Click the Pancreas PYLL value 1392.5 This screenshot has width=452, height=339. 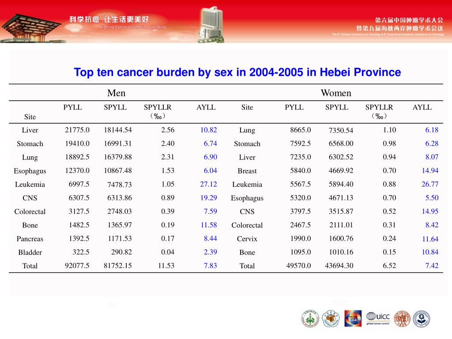[x=79, y=238]
